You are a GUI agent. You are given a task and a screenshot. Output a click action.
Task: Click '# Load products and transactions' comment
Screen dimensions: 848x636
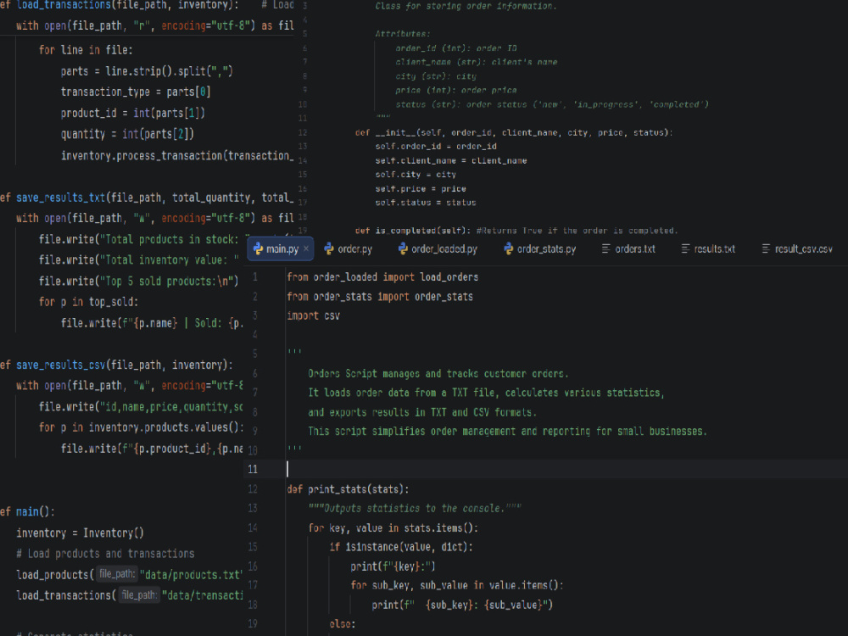(105, 553)
